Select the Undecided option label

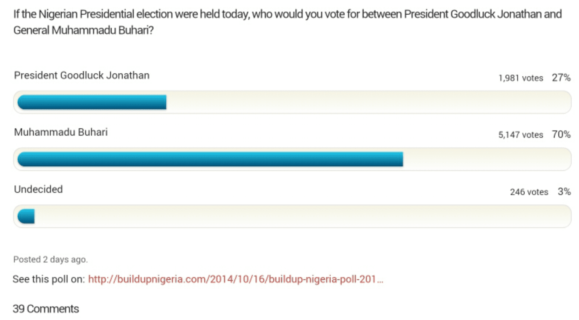pyautogui.click(x=38, y=190)
